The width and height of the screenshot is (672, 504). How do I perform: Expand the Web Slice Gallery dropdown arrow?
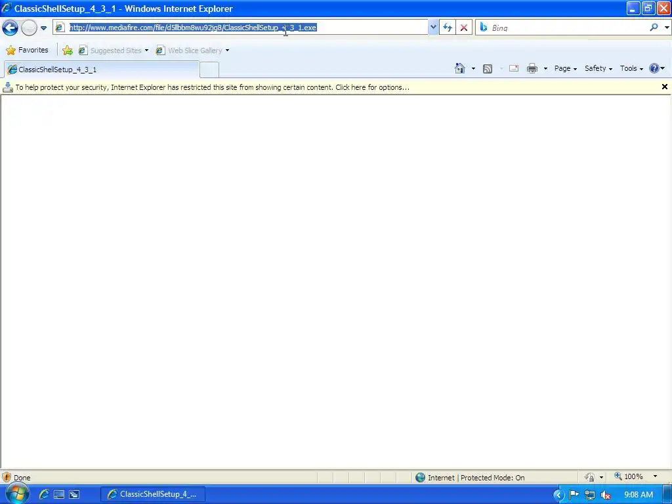tap(227, 50)
